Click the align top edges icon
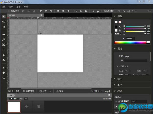 click(23, 11)
